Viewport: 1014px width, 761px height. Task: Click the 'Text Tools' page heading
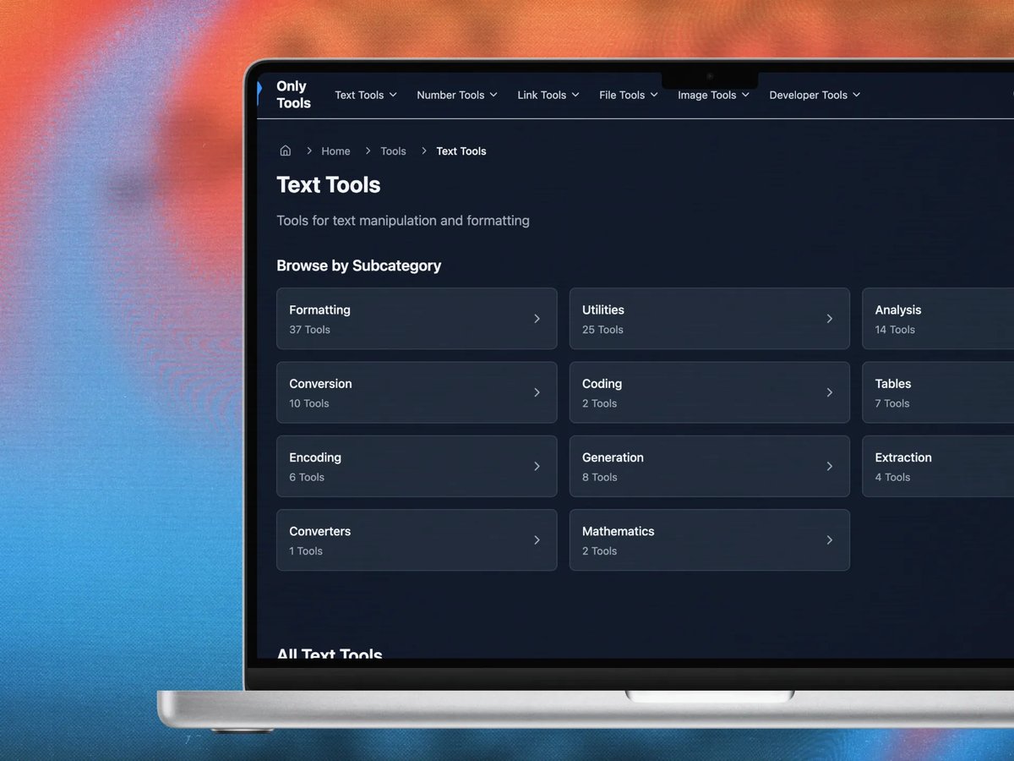coord(329,185)
